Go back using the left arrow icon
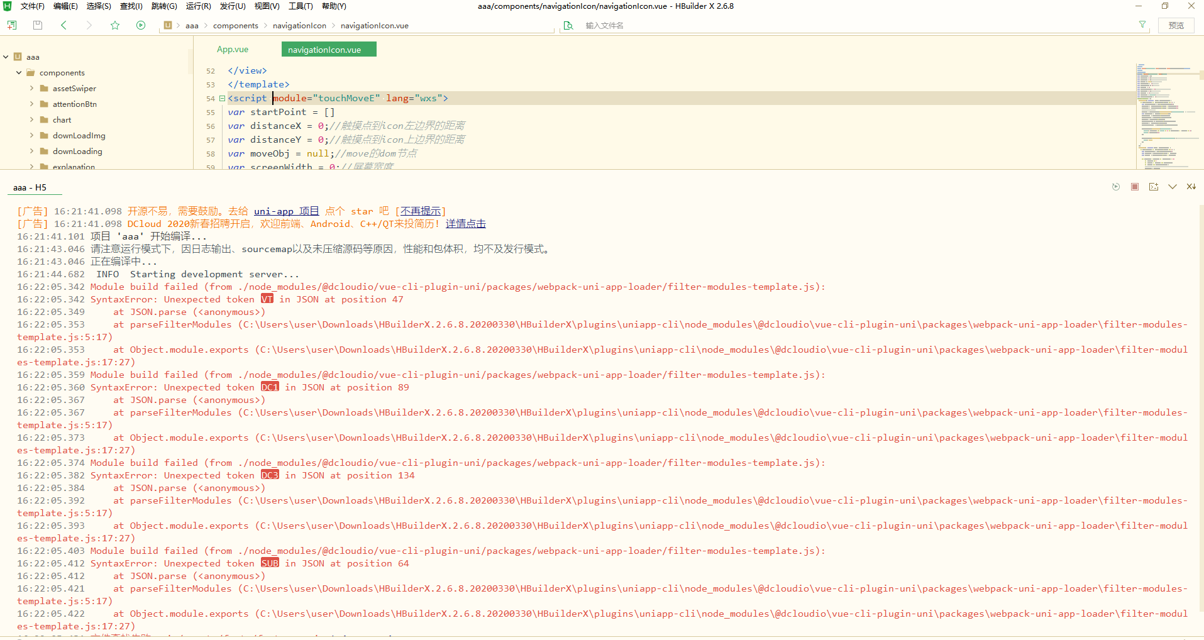The height and width of the screenshot is (640, 1204). coord(64,25)
